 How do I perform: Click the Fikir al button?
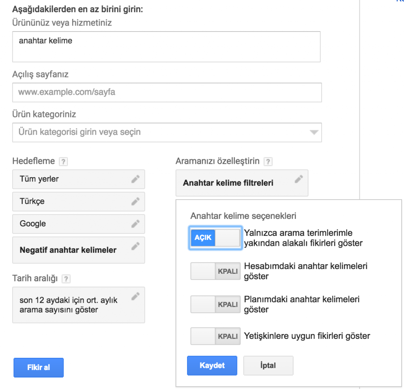pyautogui.click(x=38, y=367)
